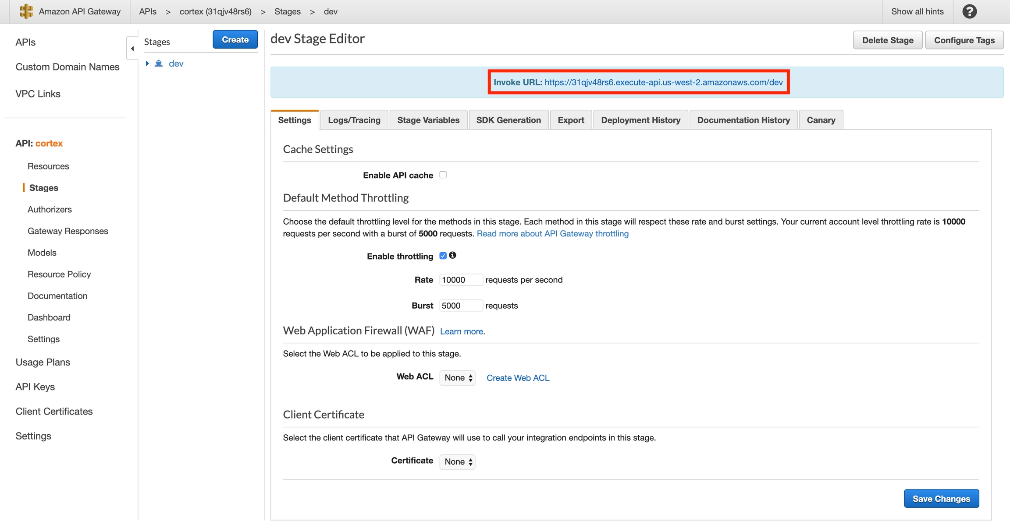Enable the API cache checkbox
This screenshot has width=1010, height=524.
pyautogui.click(x=443, y=175)
